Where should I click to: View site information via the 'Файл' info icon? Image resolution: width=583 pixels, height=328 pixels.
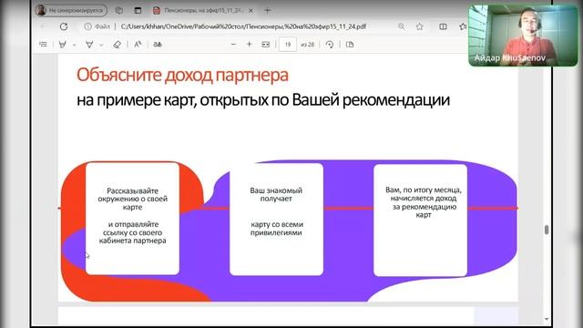point(87,26)
